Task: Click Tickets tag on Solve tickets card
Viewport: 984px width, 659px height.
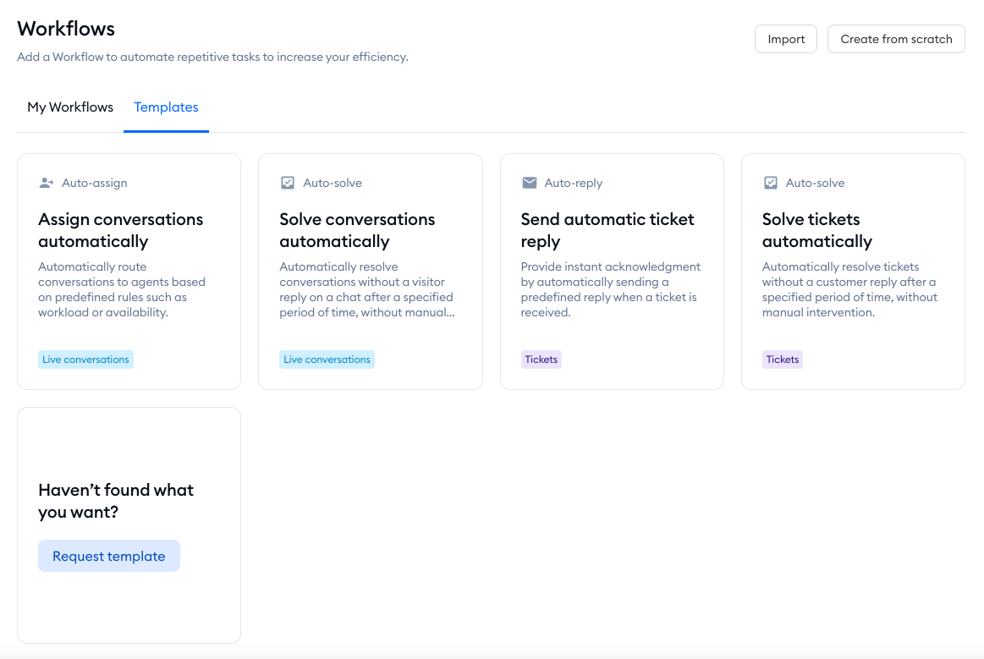Action: pos(783,360)
